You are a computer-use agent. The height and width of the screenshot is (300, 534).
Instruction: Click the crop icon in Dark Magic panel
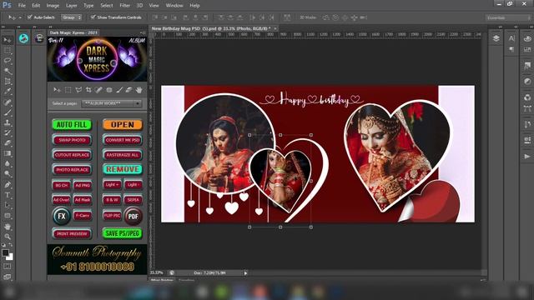[x=88, y=90]
